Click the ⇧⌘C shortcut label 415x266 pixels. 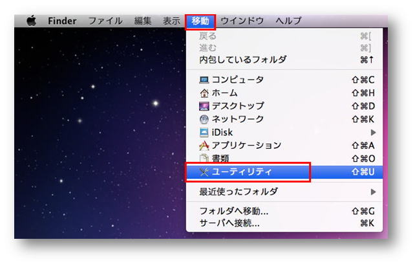363,80
